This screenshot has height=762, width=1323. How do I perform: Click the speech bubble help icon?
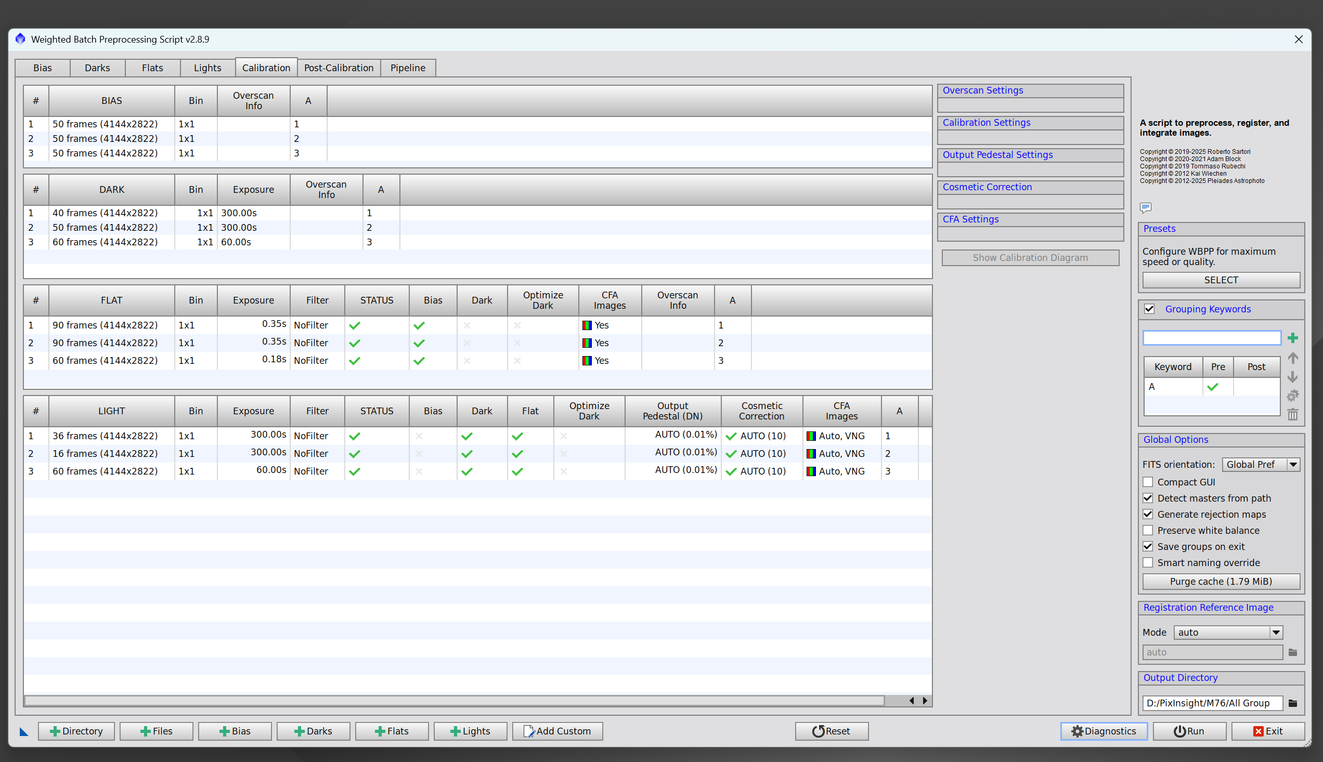click(x=1145, y=208)
